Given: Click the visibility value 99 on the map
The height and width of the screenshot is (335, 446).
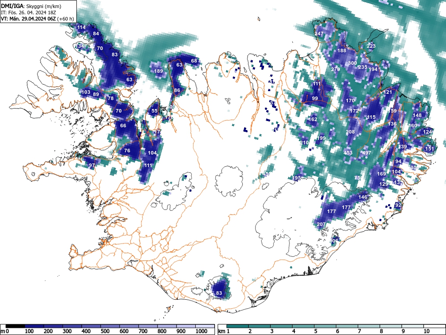Looking at the screenshot, I should [315, 98].
